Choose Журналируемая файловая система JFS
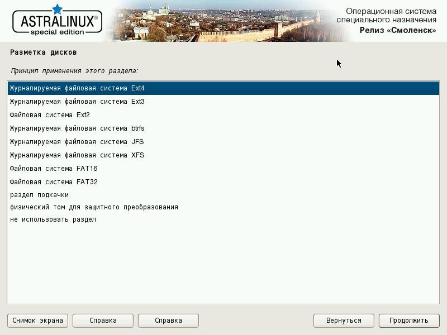This screenshot has height=335, width=447. pos(223,142)
